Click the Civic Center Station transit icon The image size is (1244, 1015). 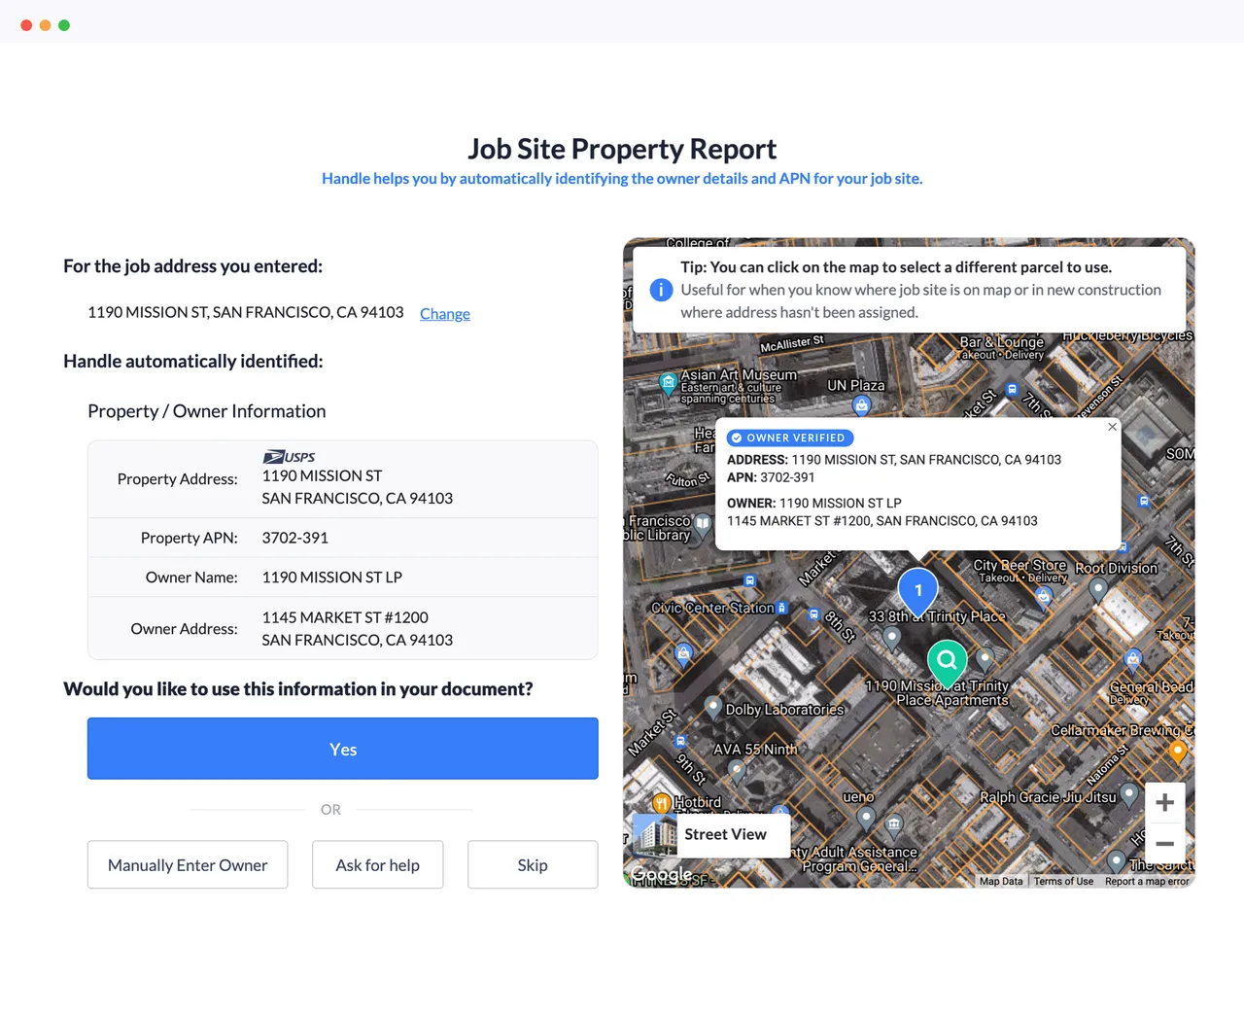tap(783, 608)
